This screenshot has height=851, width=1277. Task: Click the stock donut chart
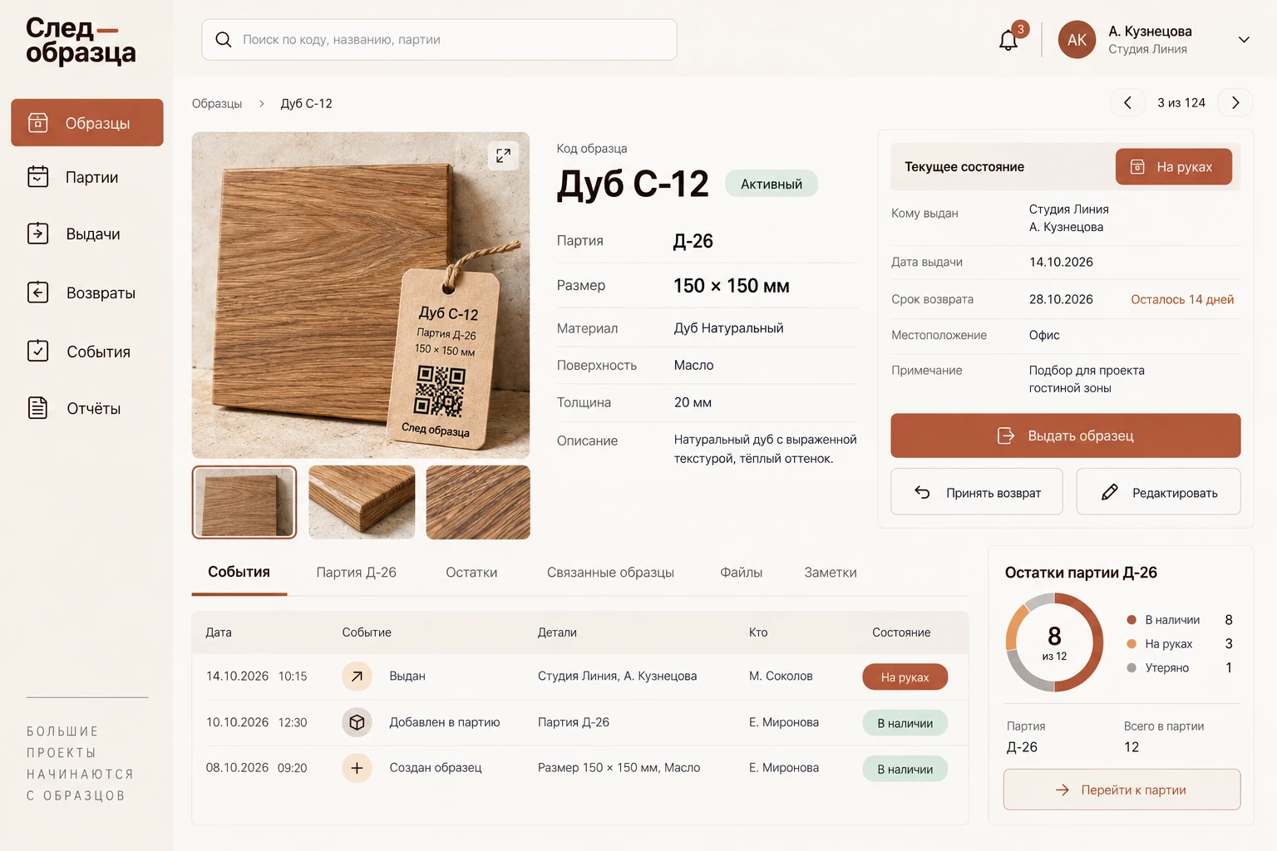pos(1054,642)
